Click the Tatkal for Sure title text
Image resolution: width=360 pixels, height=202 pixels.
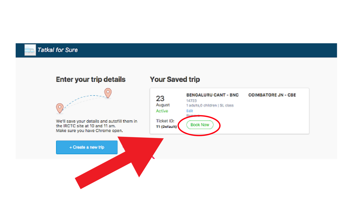(x=58, y=50)
